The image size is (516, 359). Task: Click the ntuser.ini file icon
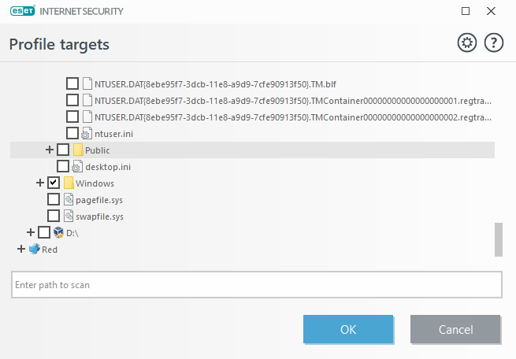(87, 133)
